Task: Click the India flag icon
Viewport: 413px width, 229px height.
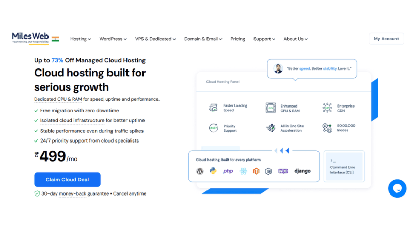Action: click(x=55, y=39)
